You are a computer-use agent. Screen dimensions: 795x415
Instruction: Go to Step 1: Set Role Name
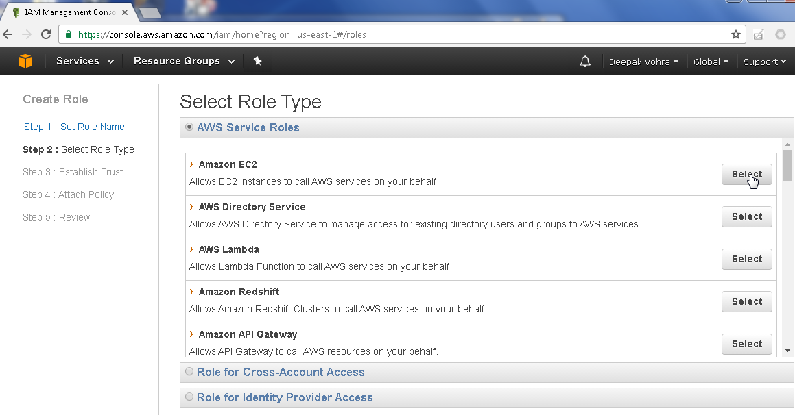[74, 127]
